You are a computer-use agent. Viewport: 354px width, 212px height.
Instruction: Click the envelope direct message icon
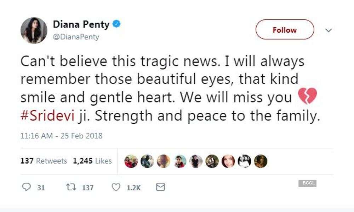point(160,187)
